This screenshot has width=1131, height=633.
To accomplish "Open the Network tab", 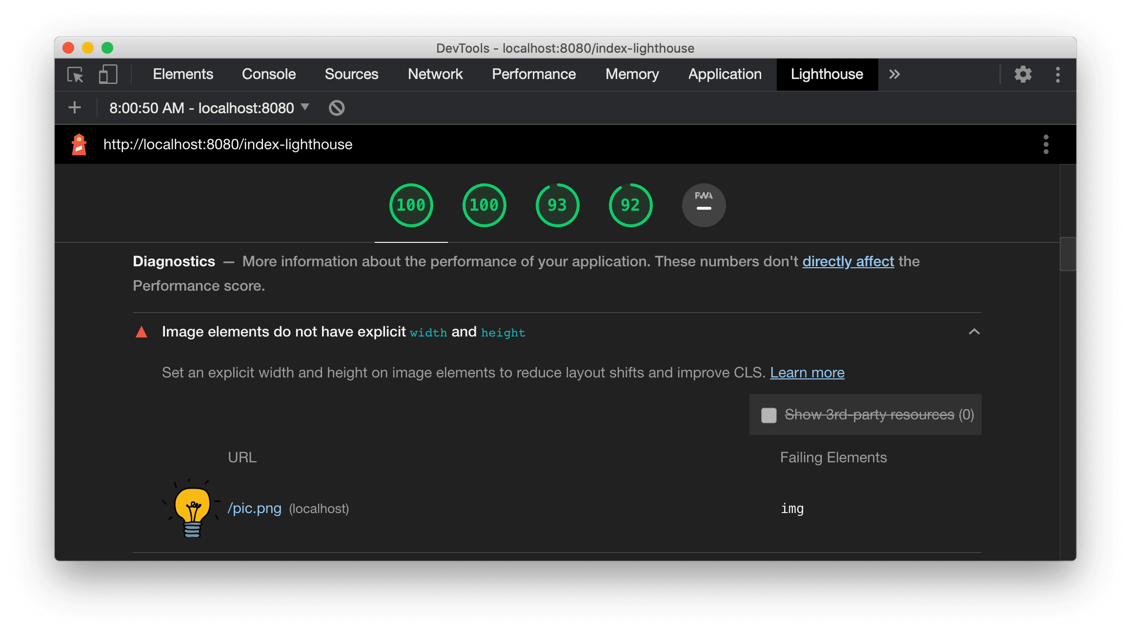I will [434, 74].
